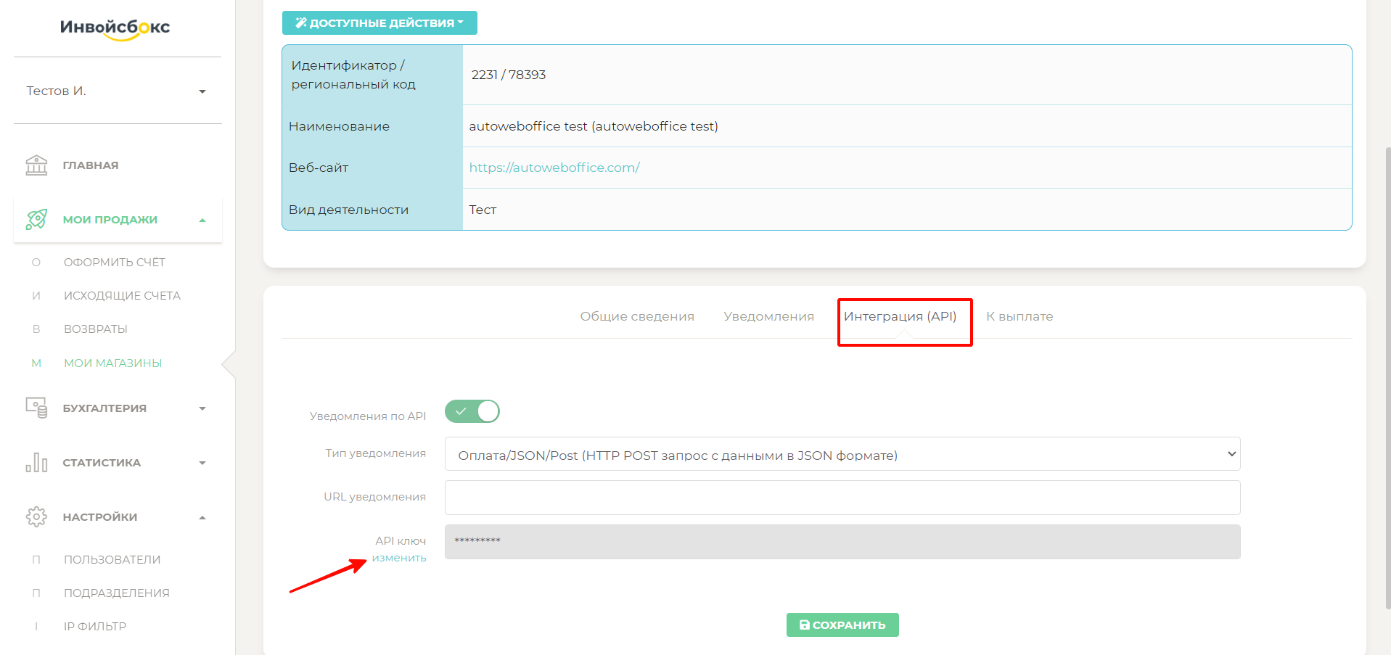The height and width of the screenshot is (655, 1391).
Task: Switch to the Общие сведения tab
Action: [636, 316]
